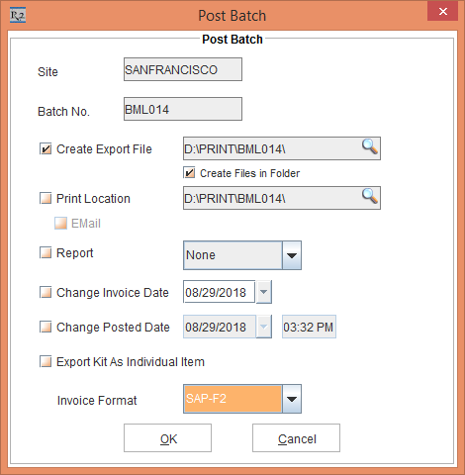Open the posted date calendar dropdown arrow
This screenshot has width=465, height=475.
pos(264,327)
